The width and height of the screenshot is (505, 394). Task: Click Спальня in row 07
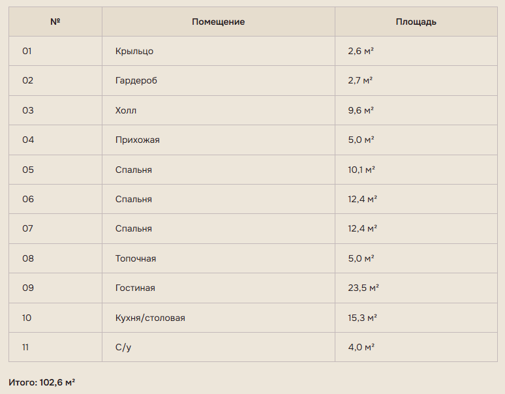(134, 228)
